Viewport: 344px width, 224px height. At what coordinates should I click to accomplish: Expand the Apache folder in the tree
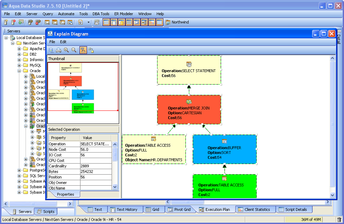19,49
